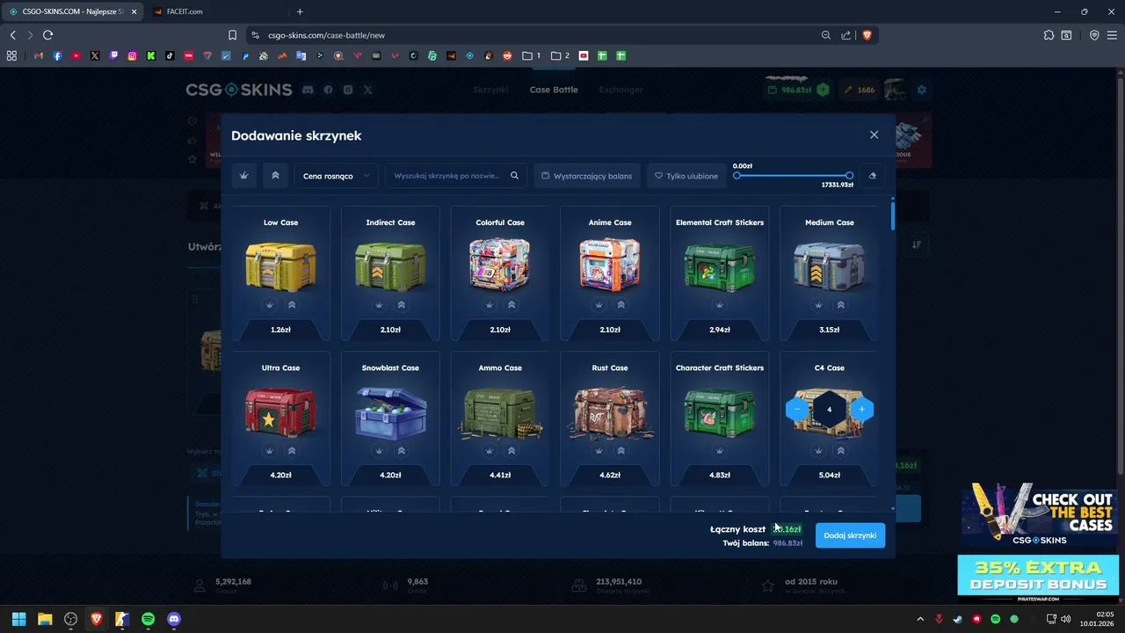The width and height of the screenshot is (1125, 633).
Task: Open Windows Start menu
Action: click(18, 619)
